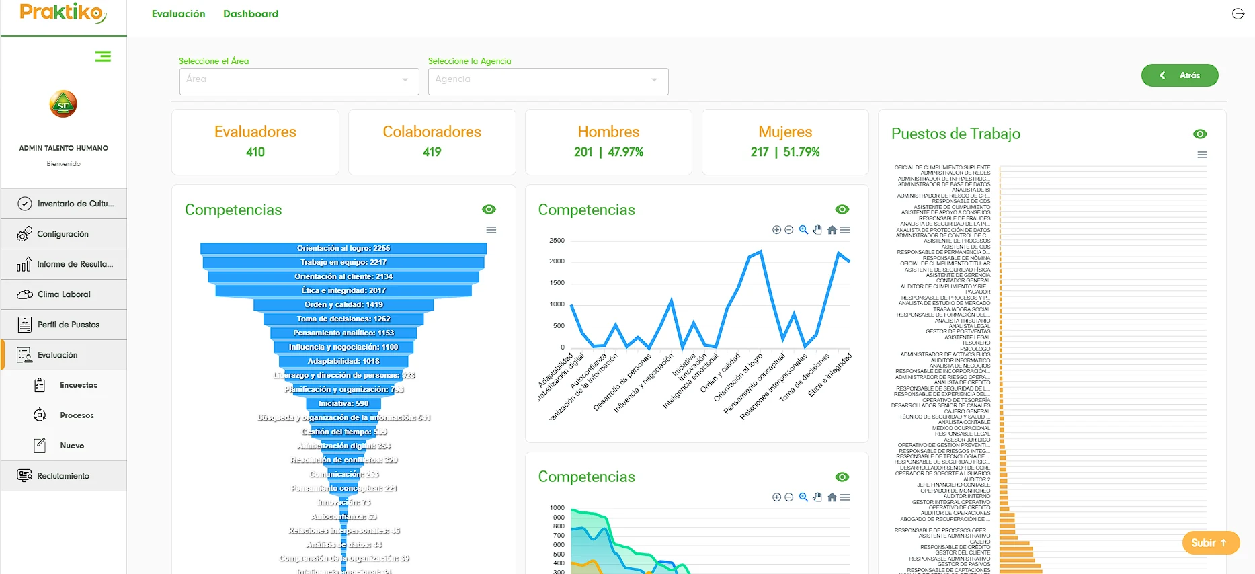Click the Clima Laboral cloud icon
The height and width of the screenshot is (574, 1255).
[24, 294]
